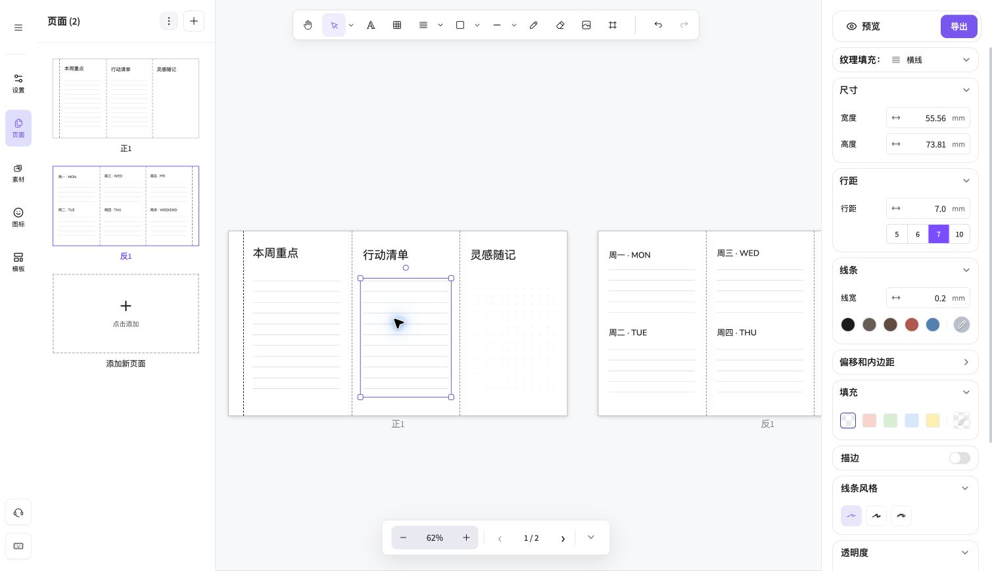
Task: Pick the yellow fill color swatch
Action: (932, 421)
